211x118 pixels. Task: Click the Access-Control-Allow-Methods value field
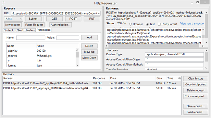[x=174, y=65]
